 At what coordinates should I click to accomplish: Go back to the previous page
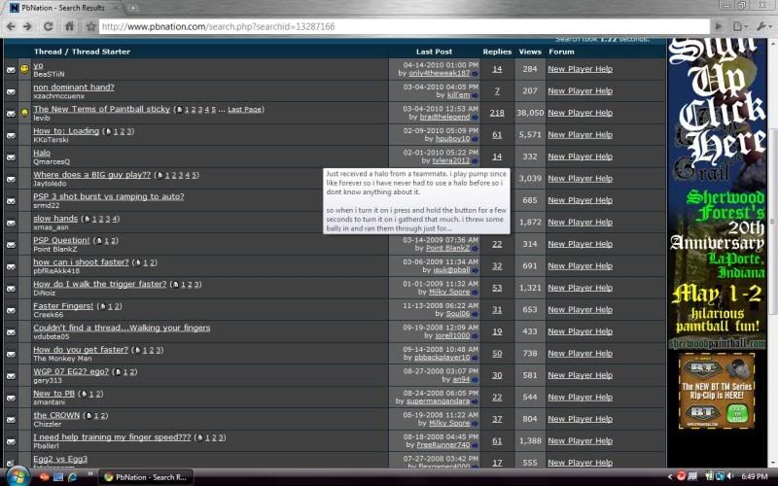pos(11,27)
